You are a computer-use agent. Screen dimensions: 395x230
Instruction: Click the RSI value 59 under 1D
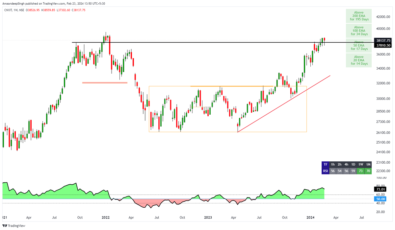pyautogui.click(x=354, y=171)
